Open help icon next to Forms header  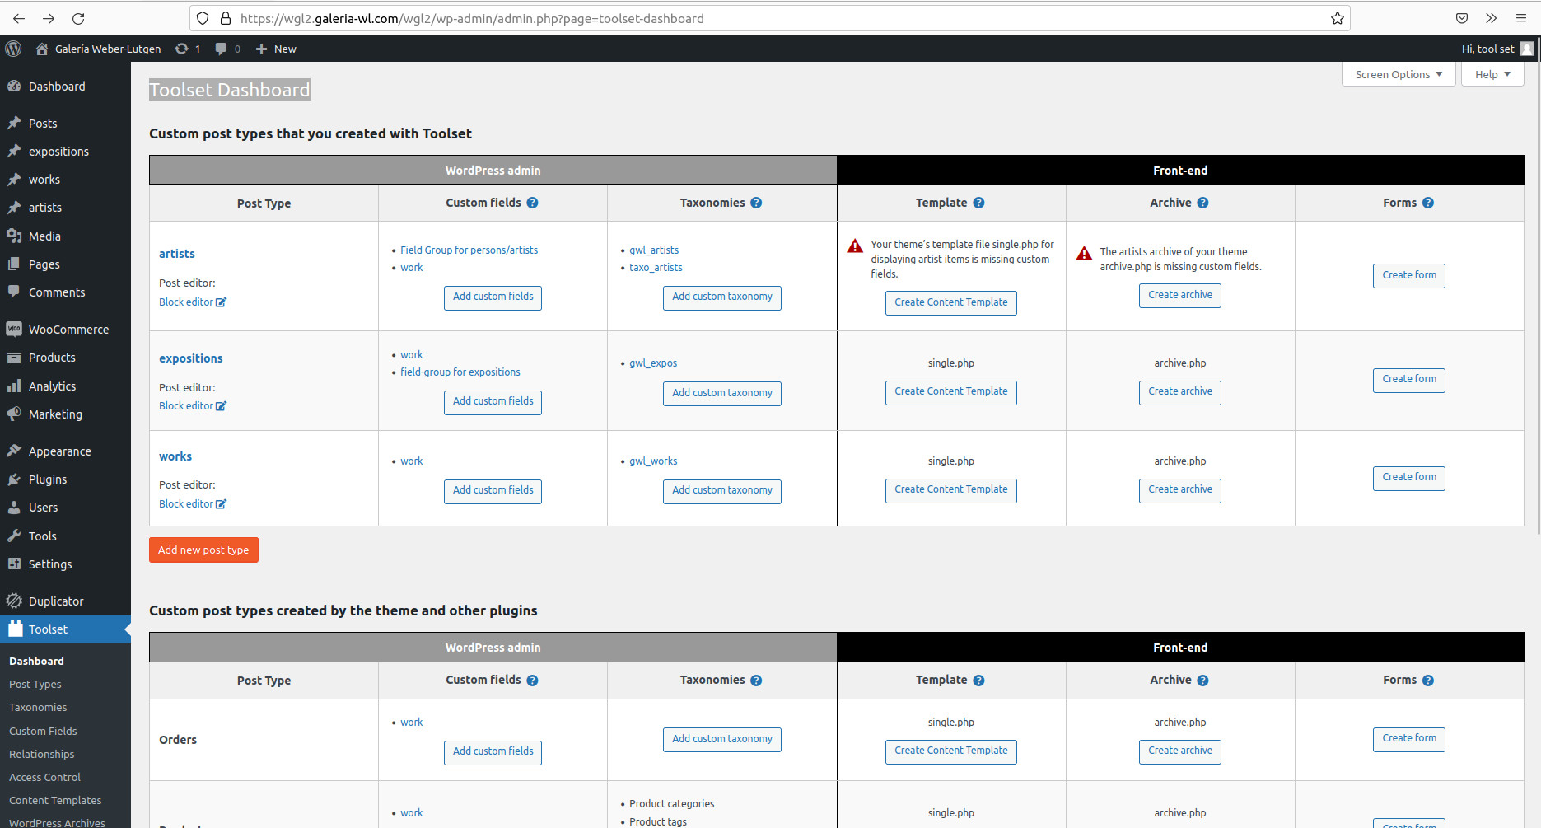click(1428, 203)
